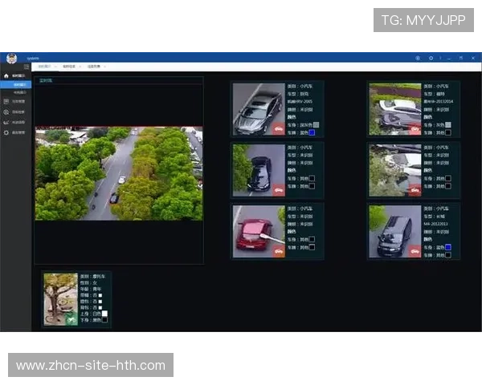Click the blue plate color swatch on first car card
The image size is (482, 385).
tap(312, 132)
